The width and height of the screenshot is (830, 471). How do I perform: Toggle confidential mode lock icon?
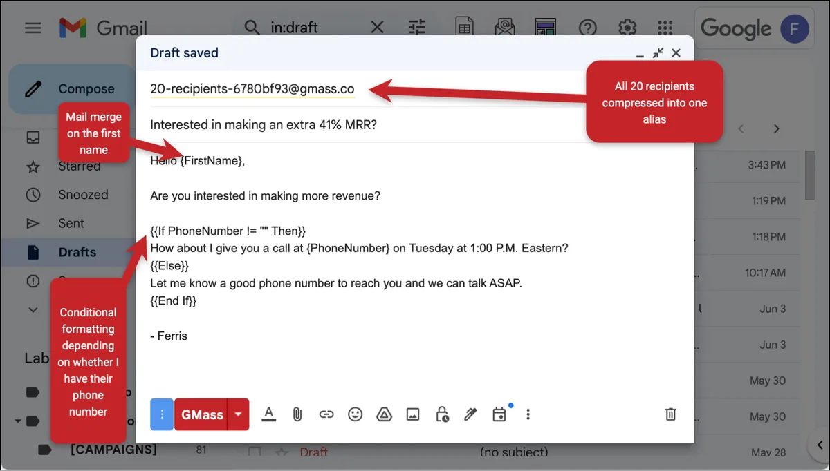[x=442, y=414]
